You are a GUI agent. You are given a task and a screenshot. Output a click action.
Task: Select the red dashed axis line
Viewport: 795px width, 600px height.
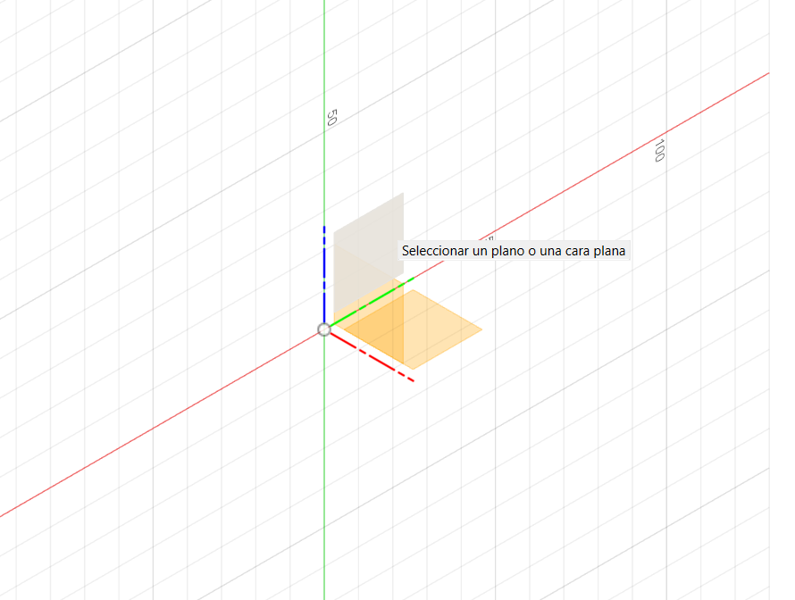coord(372,357)
